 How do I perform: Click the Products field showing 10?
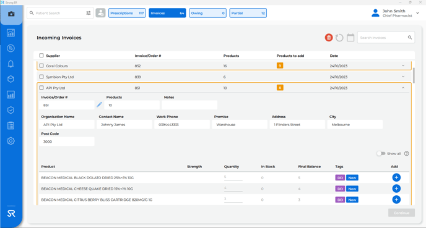tap(132, 105)
